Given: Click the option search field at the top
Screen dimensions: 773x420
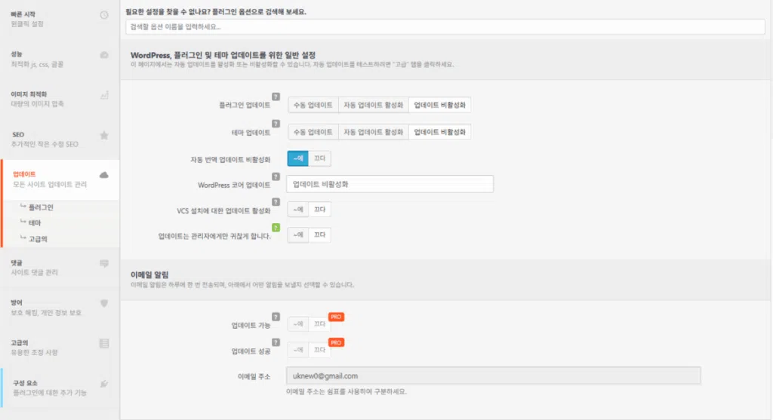Looking at the screenshot, I should click(447, 27).
